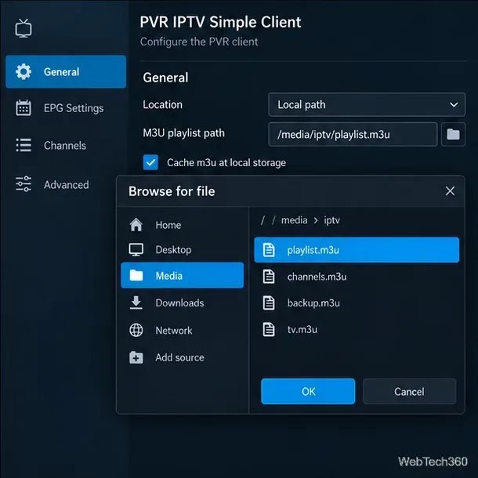Click the Desktop monitor icon
The height and width of the screenshot is (478, 478).
pos(136,250)
